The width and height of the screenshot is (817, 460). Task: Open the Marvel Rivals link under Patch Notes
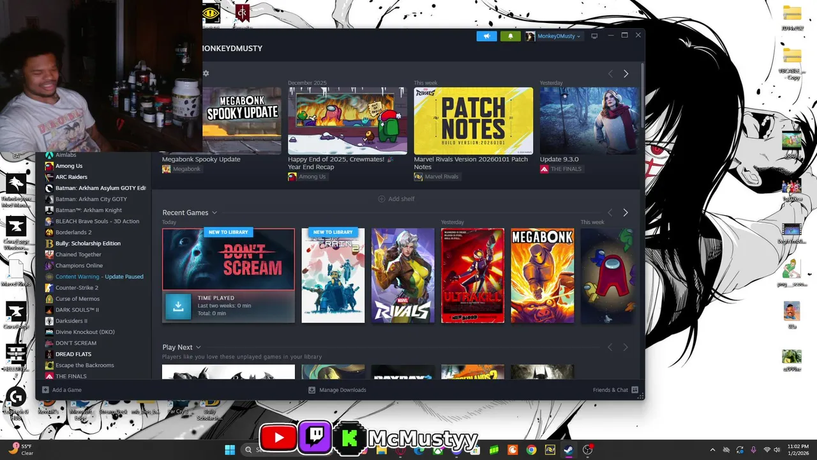437,176
